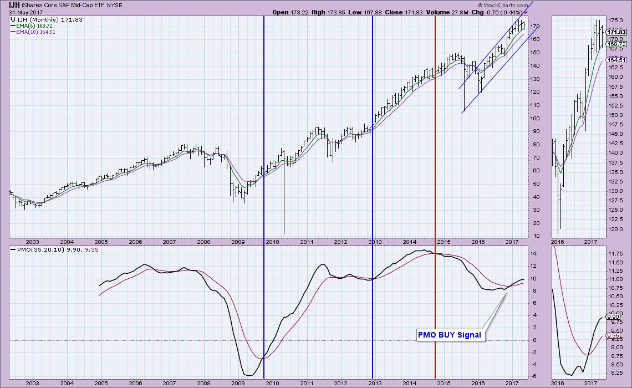Click the EMA(6) 168.72 legend text
632x388 pixels.
click(34, 26)
